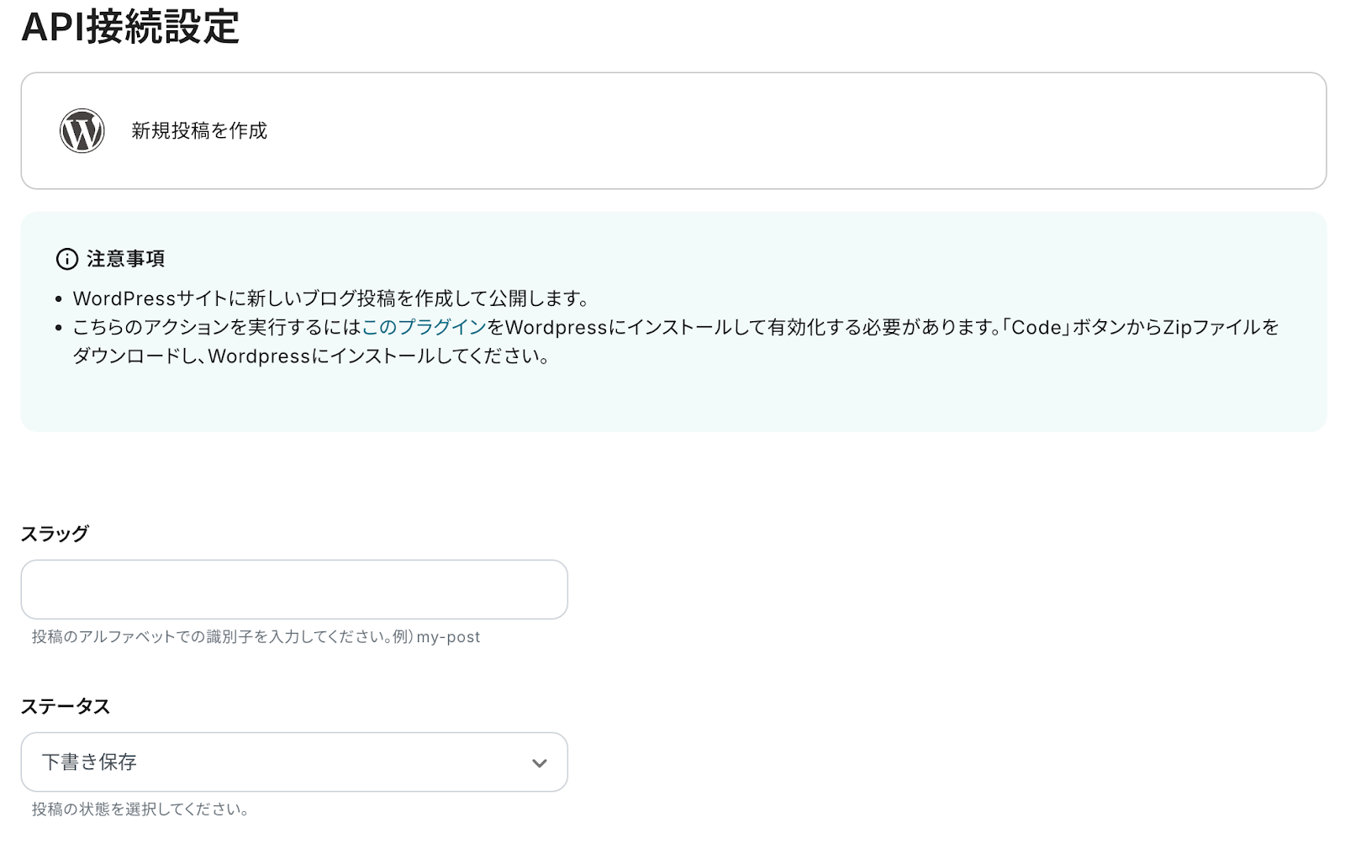Click the 「Code」 text in the notes
The height and width of the screenshot is (849, 1345).
click(1036, 327)
